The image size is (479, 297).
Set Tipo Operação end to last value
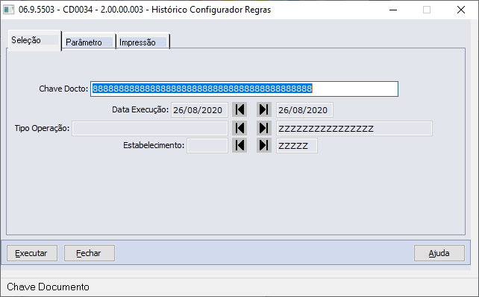click(x=264, y=128)
